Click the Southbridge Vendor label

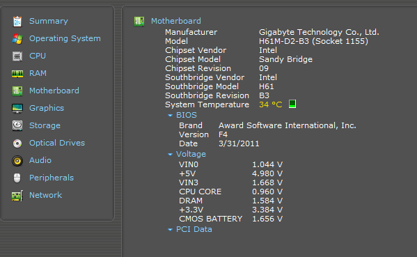pos(205,77)
